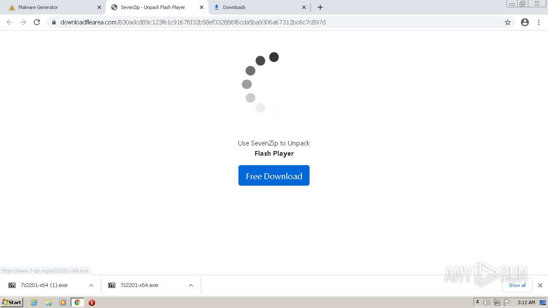The width and height of the screenshot is (548, 308).
Task: Open the Windows Start menu
Action: point(12,302)
